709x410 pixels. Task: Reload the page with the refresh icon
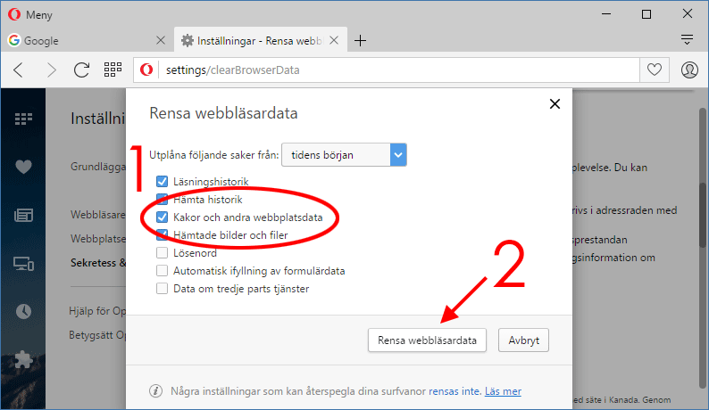81,70
